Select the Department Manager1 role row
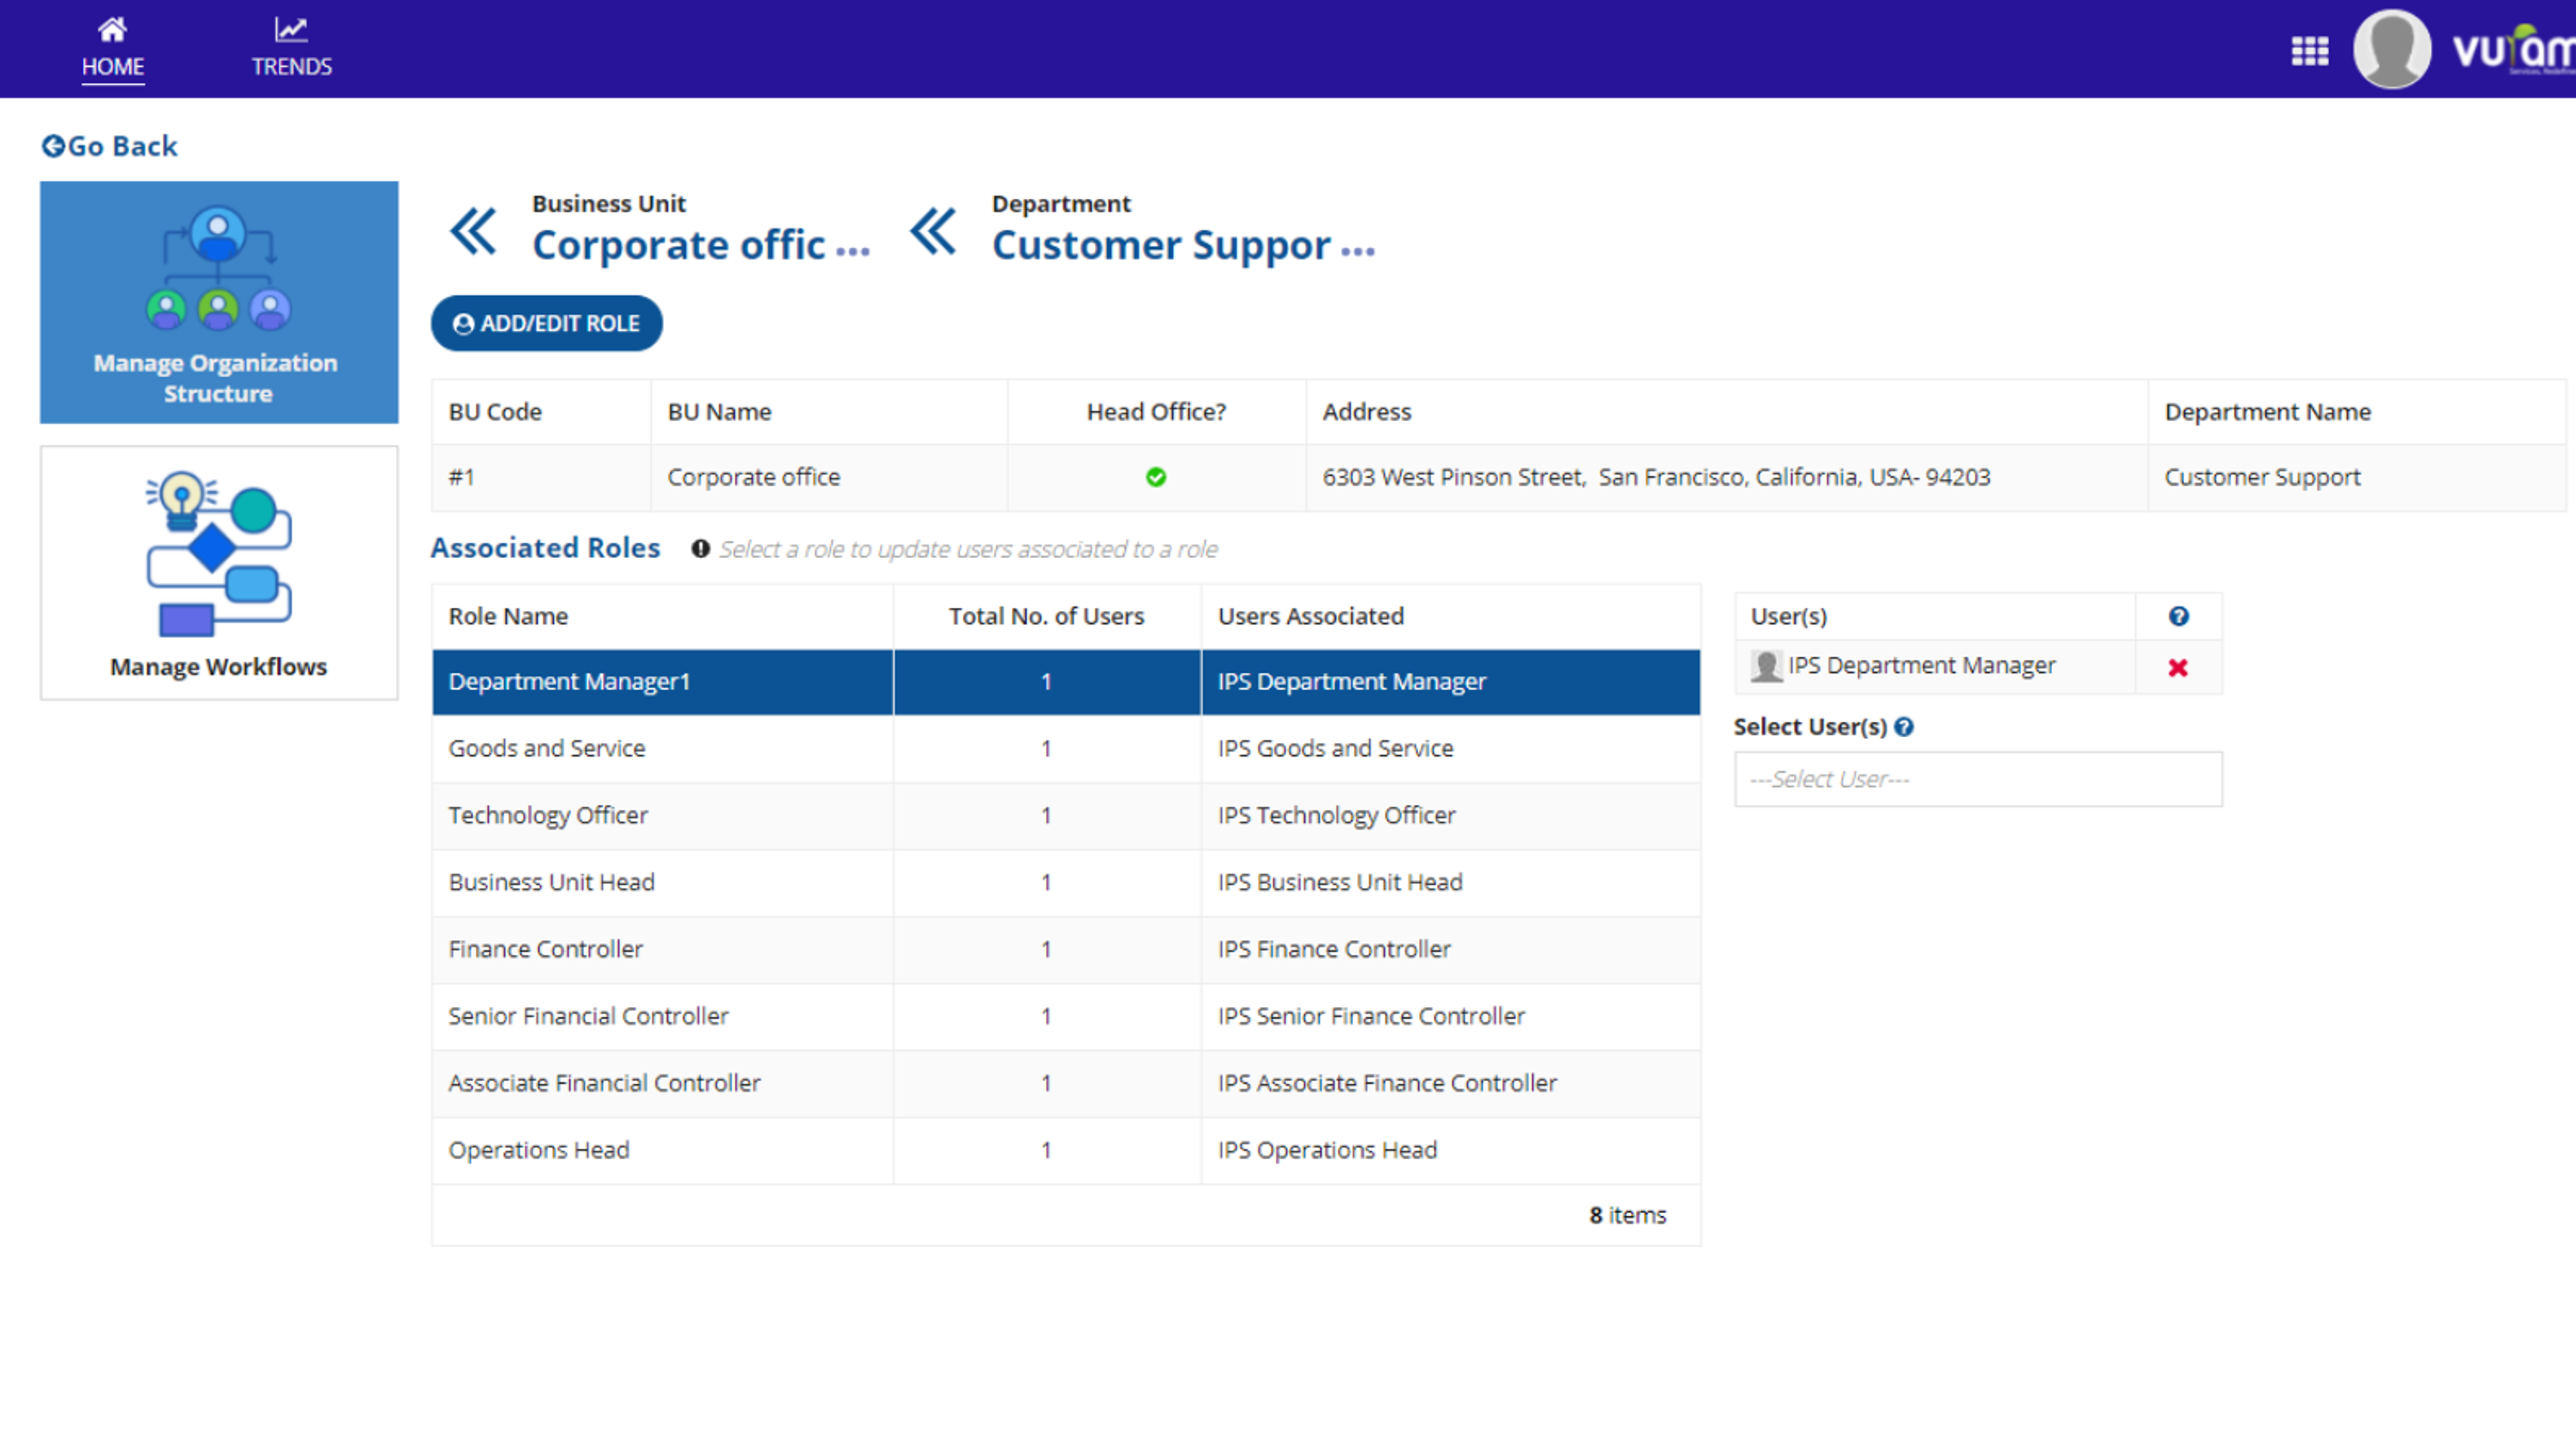 click(x=1066, y=682)
